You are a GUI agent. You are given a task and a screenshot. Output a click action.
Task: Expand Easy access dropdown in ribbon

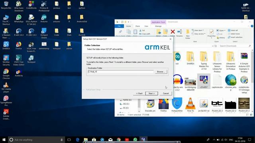[198, 34]
